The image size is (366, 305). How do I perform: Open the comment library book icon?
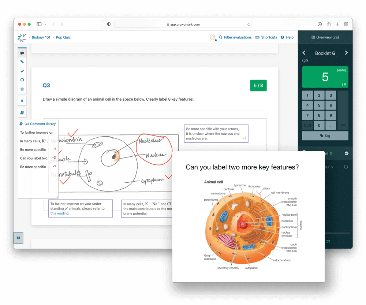(22, 112)
